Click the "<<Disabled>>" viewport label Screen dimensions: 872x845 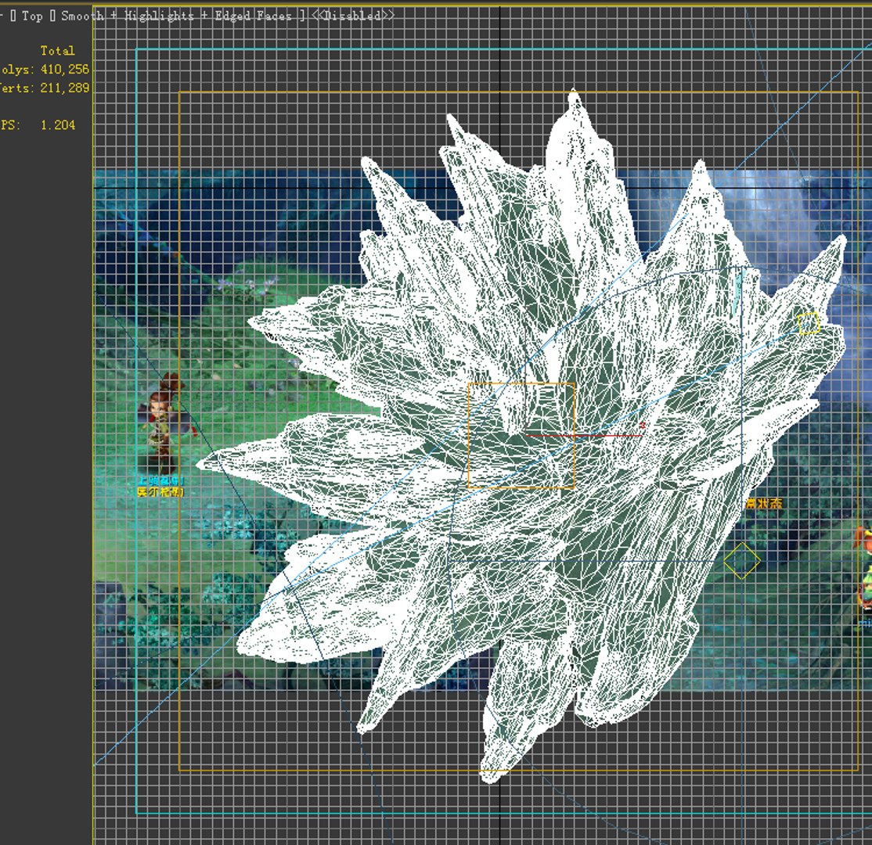coord(352,16)
